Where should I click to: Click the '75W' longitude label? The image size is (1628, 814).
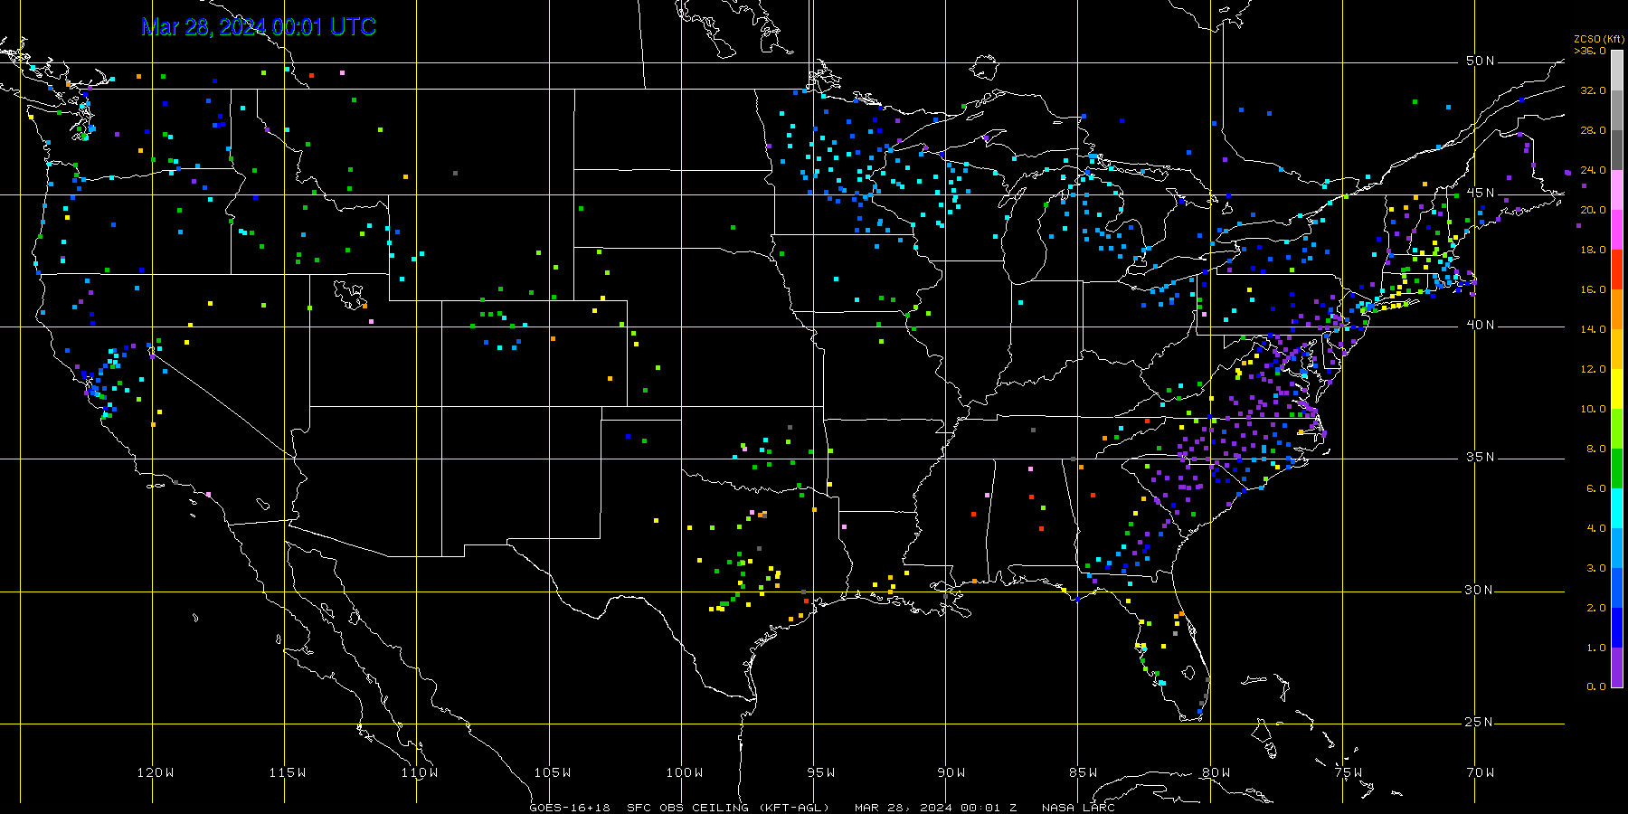pos(1349,772)
